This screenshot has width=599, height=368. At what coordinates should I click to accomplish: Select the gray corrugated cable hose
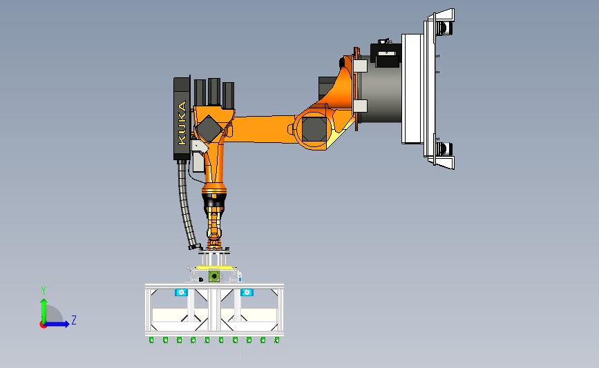pyautogui.click(x=187, y=205)
